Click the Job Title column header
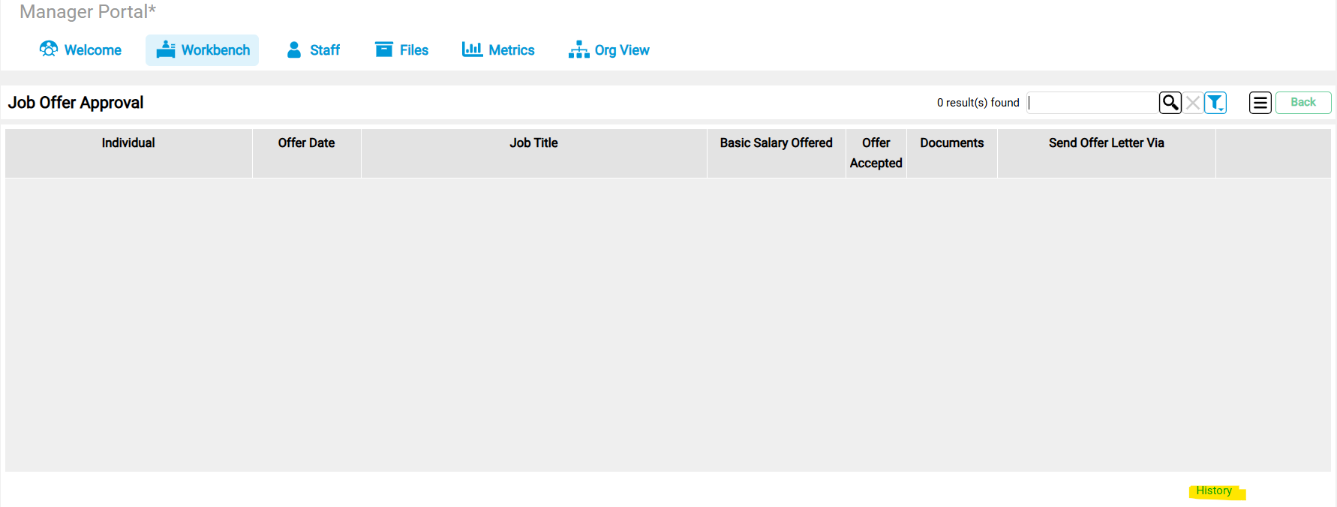Image resolution: width=1337 pixels, height=507 pixels. (533, 143)
